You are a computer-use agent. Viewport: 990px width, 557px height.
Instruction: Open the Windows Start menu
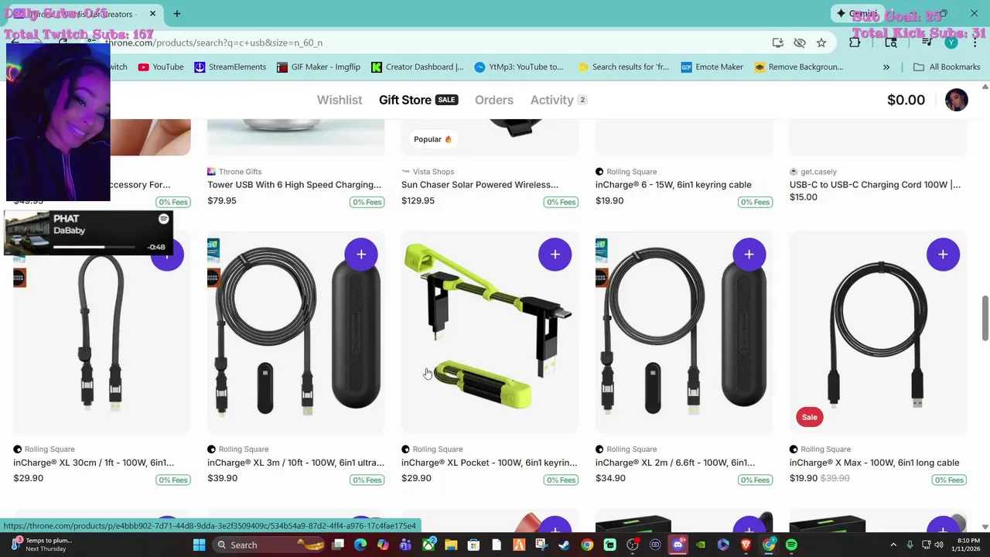tap(199, 545)
